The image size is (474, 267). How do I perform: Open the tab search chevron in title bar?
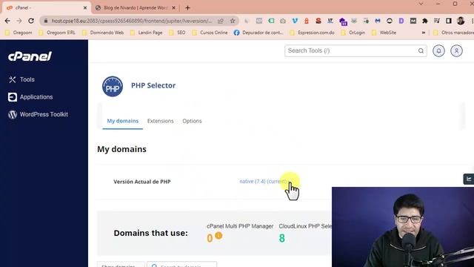pos(421,4)
